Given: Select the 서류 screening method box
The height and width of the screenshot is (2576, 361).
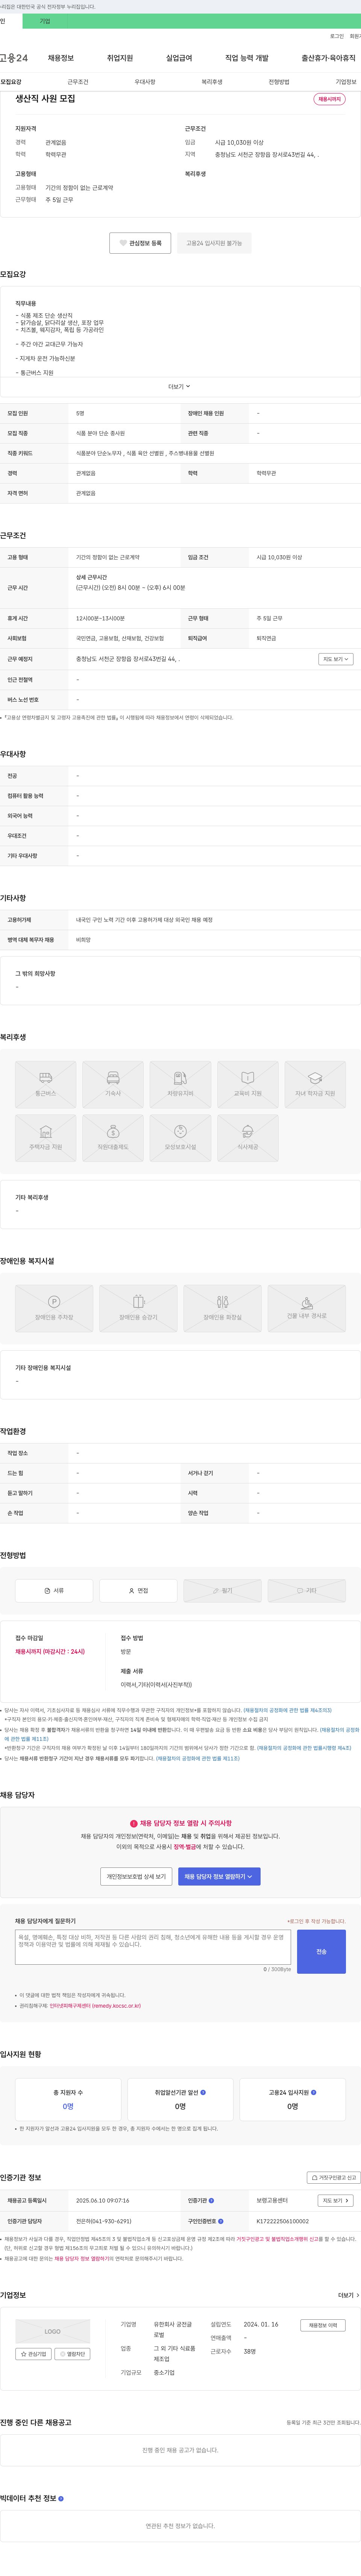Looking at the screenshot, I should 54,1590.
